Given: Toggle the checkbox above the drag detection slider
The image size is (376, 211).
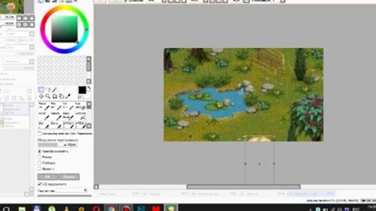Looking at the screenshot, I should pos(39,133).
